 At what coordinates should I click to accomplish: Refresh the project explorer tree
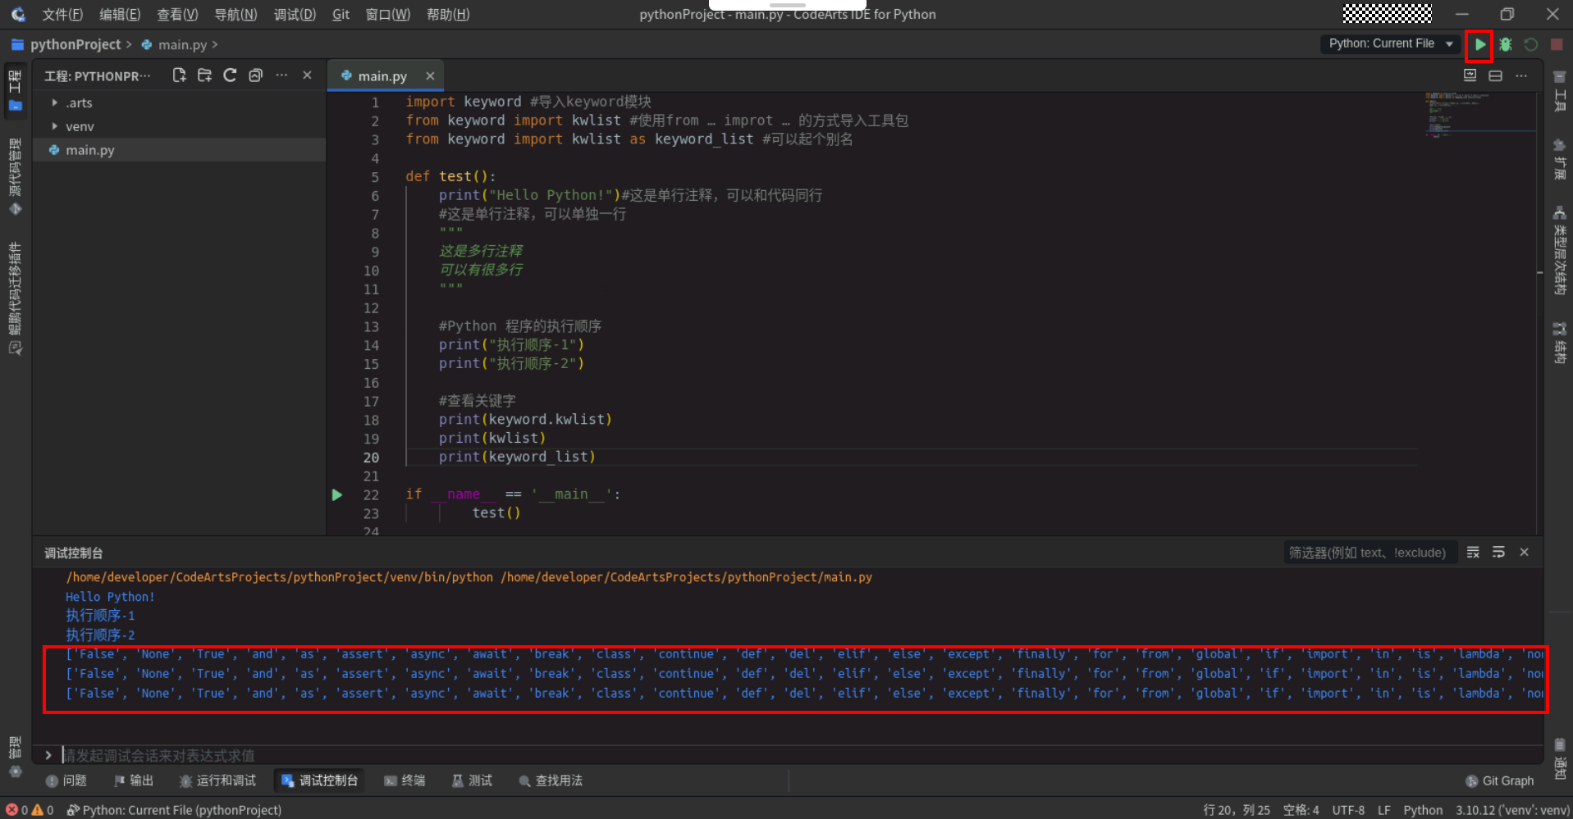pos(230,75)
